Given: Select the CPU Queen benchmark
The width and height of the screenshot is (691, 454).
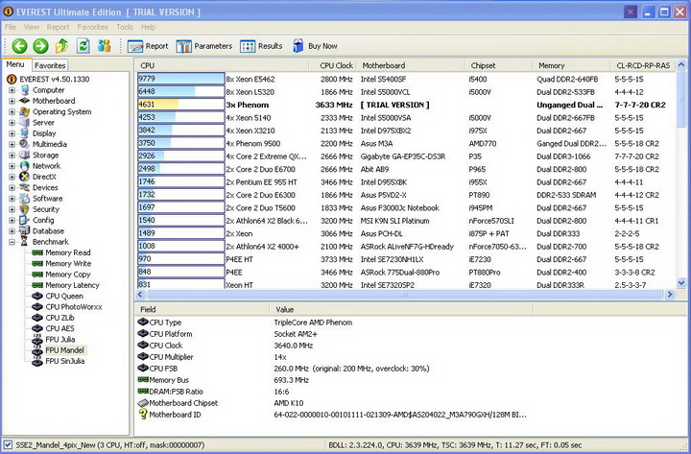Looking at the screenshot, I should (64, 296).
